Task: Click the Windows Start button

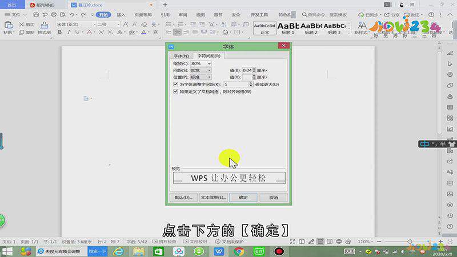Action: (7, 251)
